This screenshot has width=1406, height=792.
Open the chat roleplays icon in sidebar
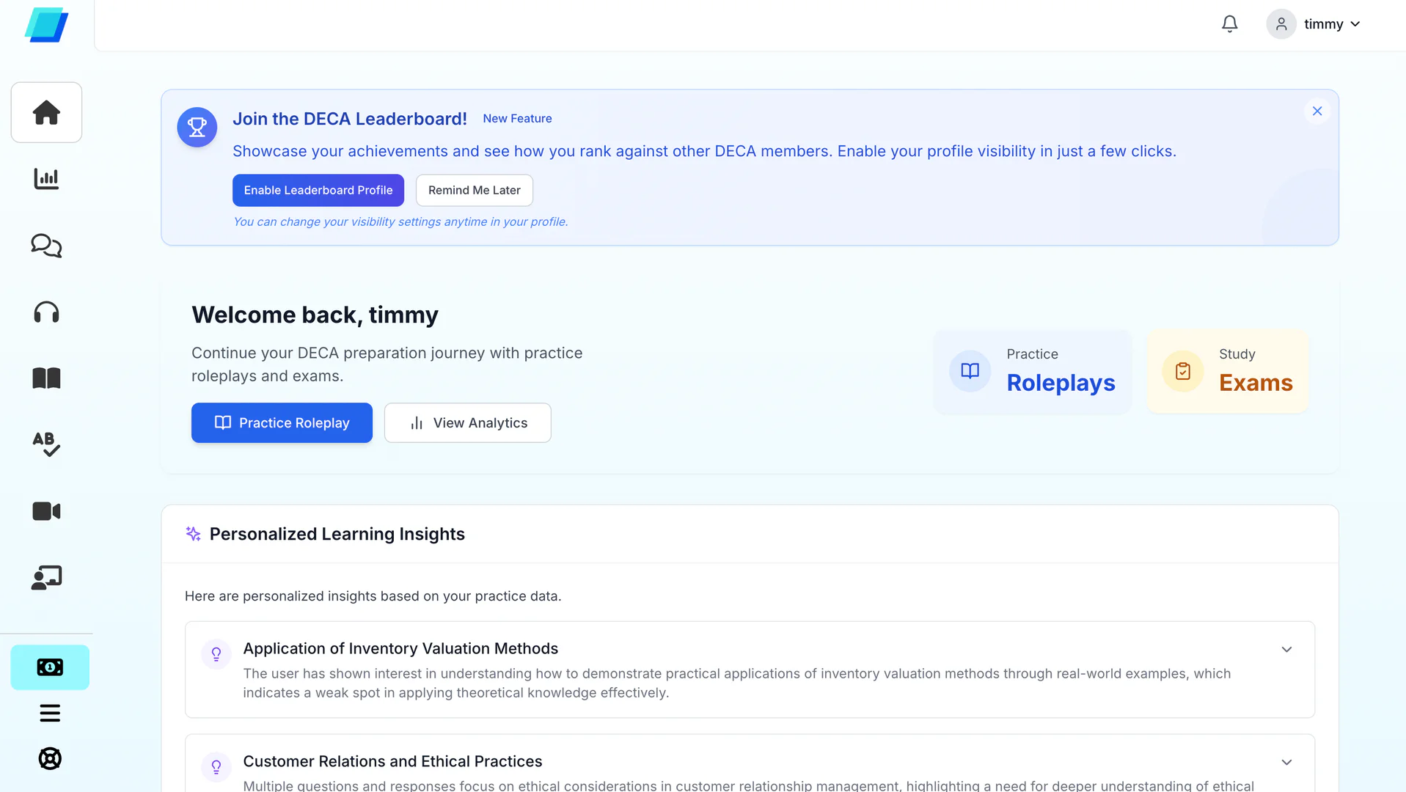pos(46,246)
